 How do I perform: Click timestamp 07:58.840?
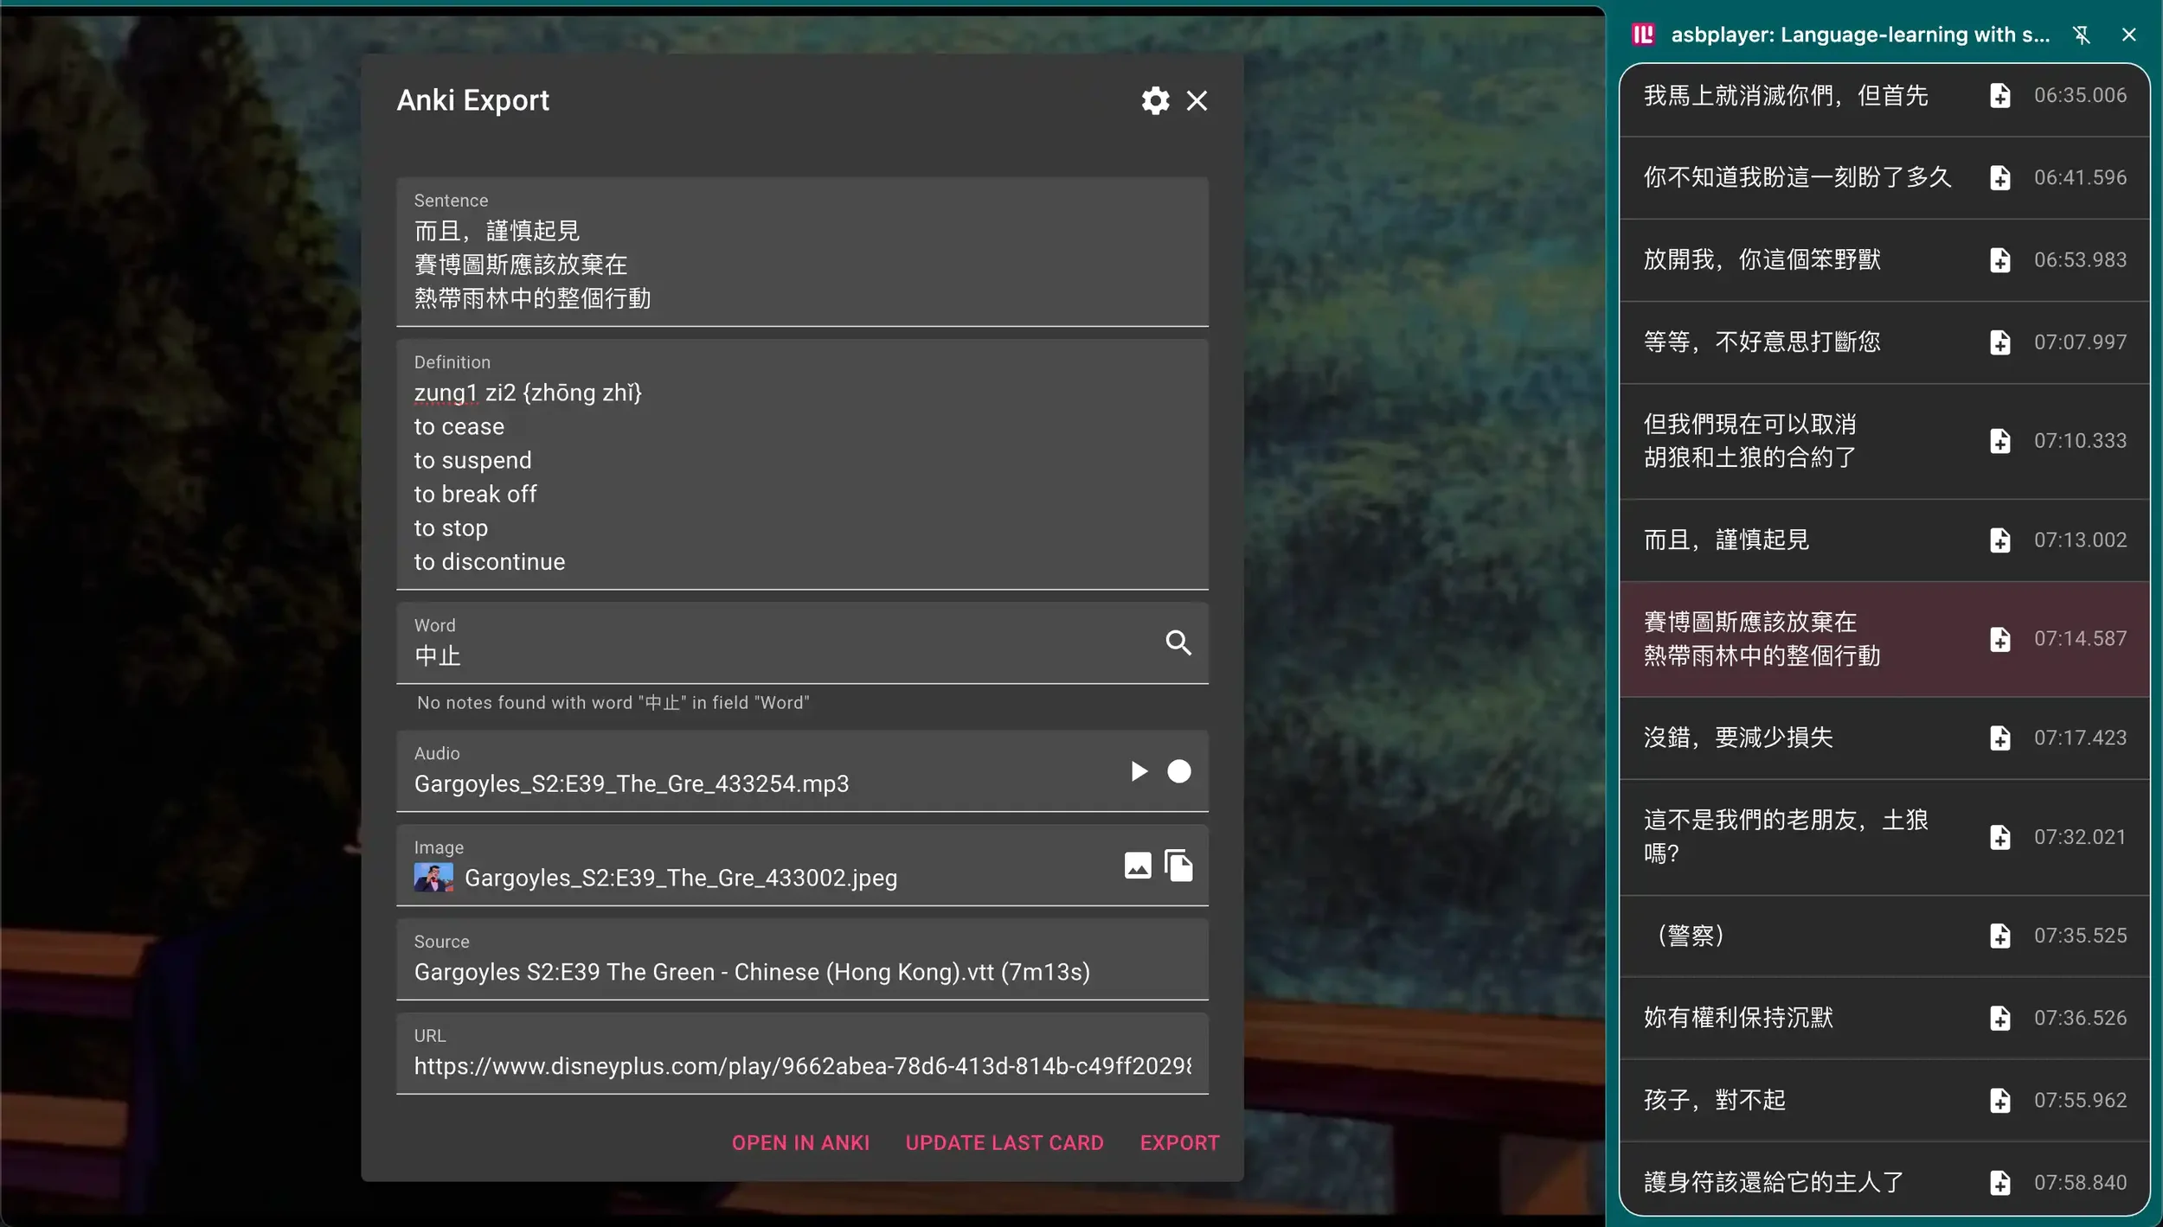pyautogui.click(x=2080, y=1181)
